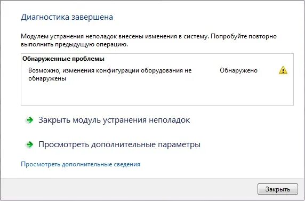Click the Закрыть button
The image size is (305, 201).
(278, 189)
